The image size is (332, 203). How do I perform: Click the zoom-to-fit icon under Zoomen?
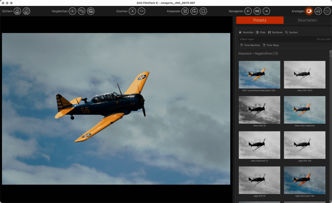(x=132, y=11)
